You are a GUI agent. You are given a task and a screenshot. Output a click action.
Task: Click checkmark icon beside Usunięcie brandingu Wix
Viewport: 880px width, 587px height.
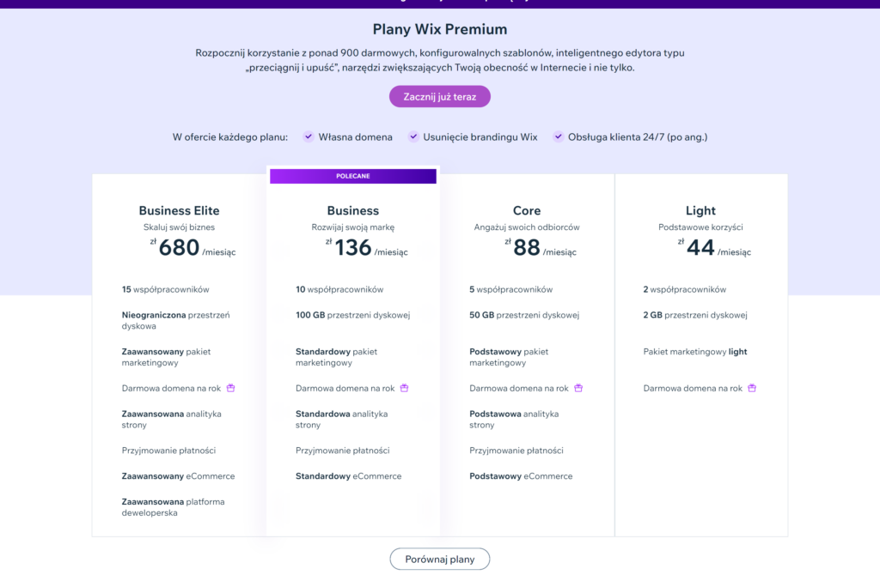click(413, 136)
